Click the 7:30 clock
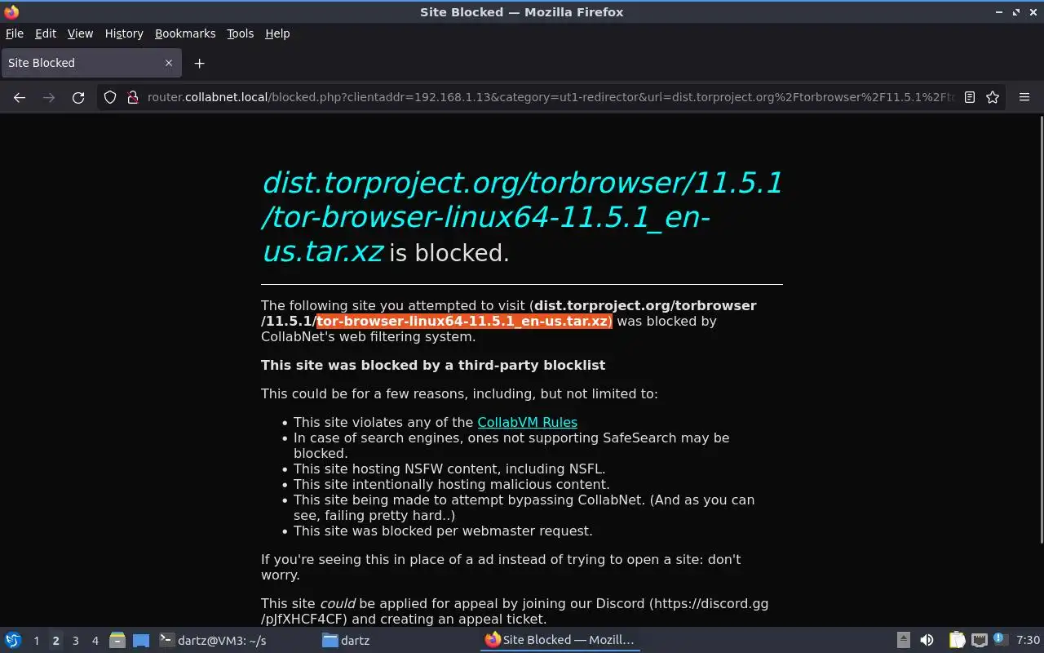The width and height of the screenshot is (1044, 653). coord(1028,641)
